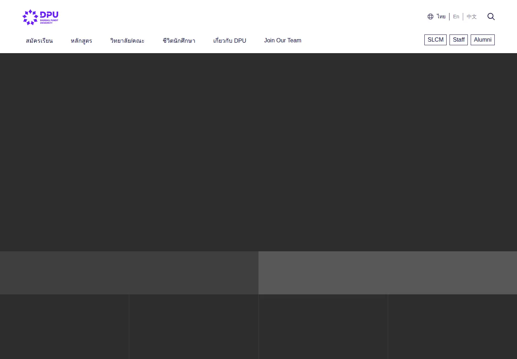Click the globe language icon
Screen dimensions: 517x359
click(x=430, y=17)
